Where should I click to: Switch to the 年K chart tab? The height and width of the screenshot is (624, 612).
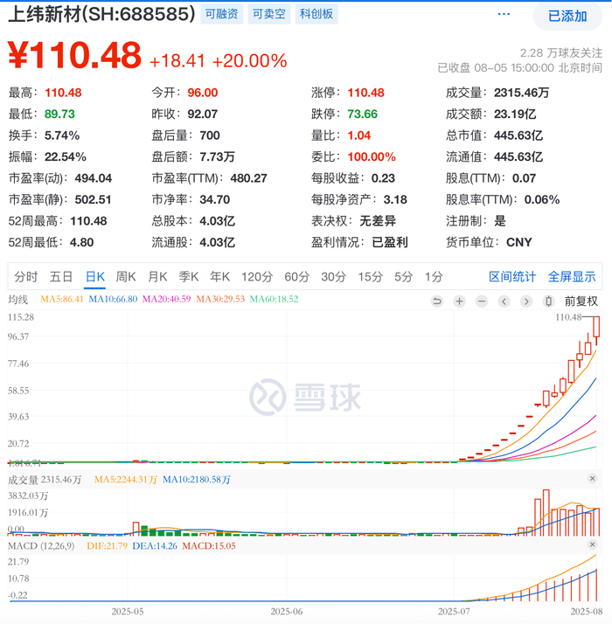coord(219,276)
